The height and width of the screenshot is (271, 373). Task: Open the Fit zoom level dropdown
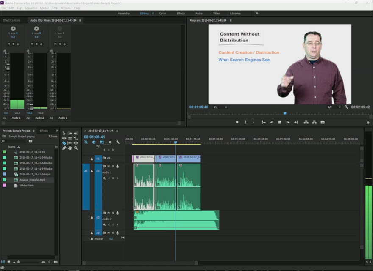tap(220, 107)
